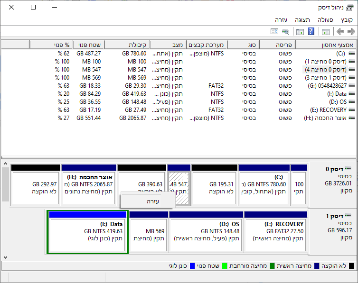Click drive icon of דיסק 1 מחיצה 3 row
Screen dimensions: 358x283
click(x=352, y=78)
